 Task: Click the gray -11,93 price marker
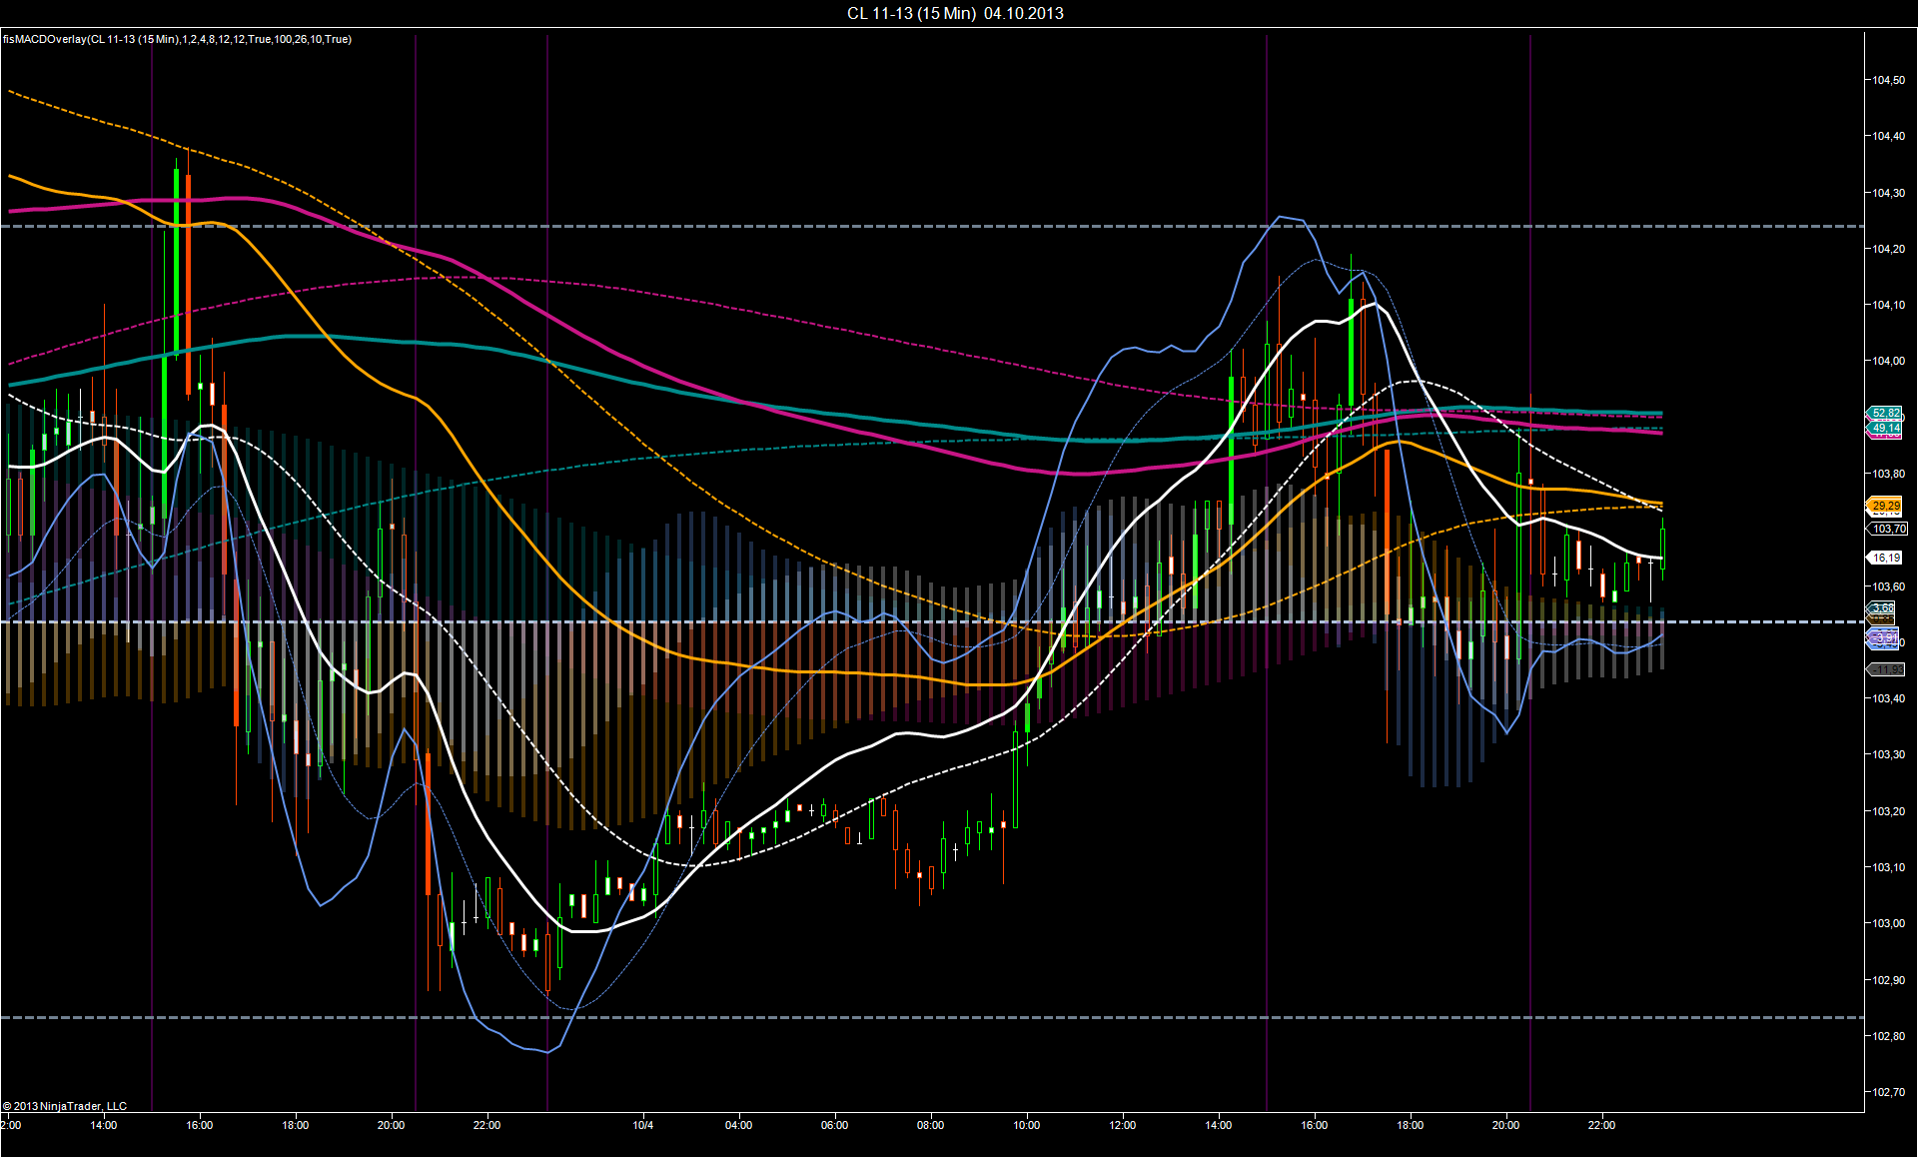[1887, 669]
